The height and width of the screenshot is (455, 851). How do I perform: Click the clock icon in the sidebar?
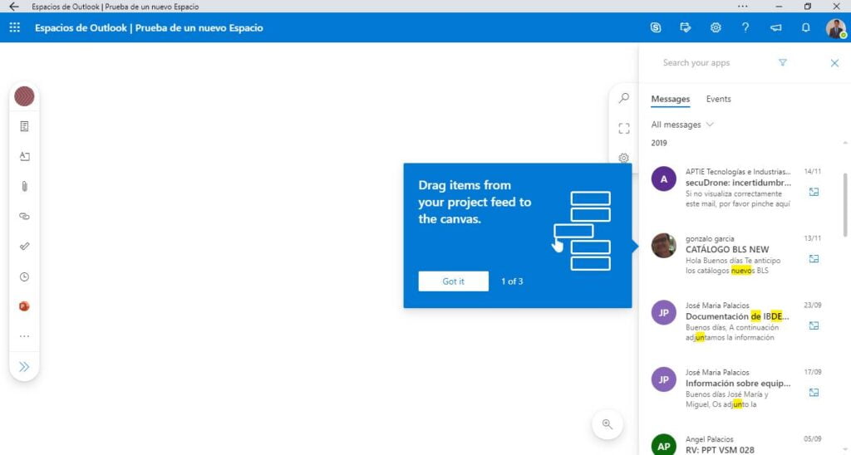coord(24,276)
